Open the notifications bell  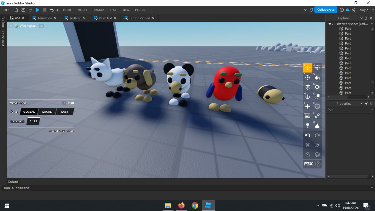(311, 10)
